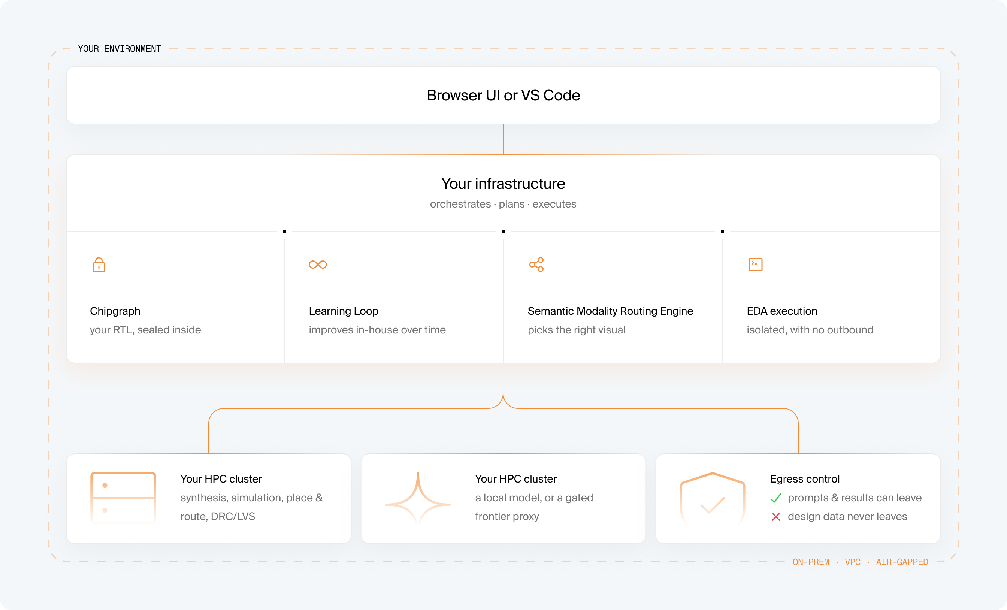Screen dimensions: 1007x610
Task: Click the Chipgraph title
Action: (x=115, y=311)
